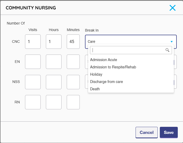
Task: Click the RN Visits input box
Action: 33,102
